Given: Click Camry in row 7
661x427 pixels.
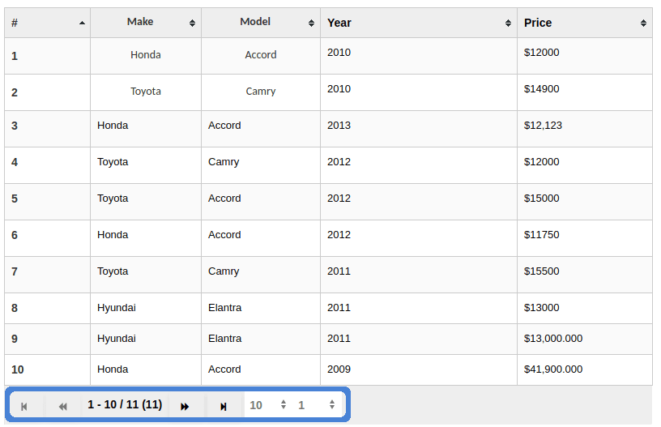Looking at the screenshot, I should pyautogui.click(x=224, y=271).
